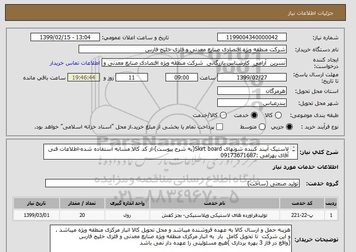Click the کد خدمت column header

(302, 203)
